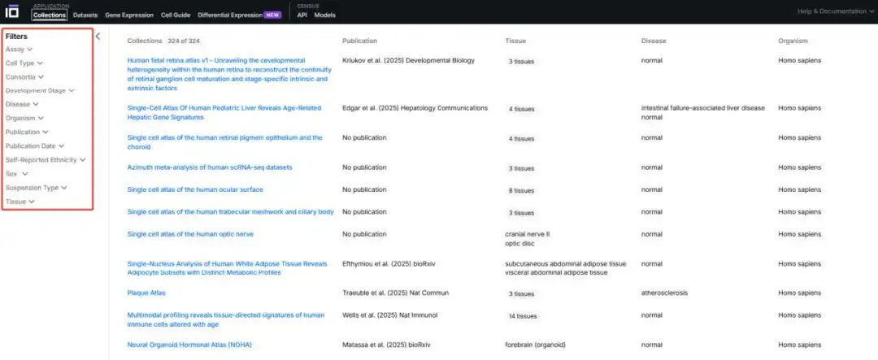Image resolution: width=878 pixels, height=360 pixels.
Task: Open Neural Organoid Hormonal Atlas (NOHA) collection
Action: point(189,345)
